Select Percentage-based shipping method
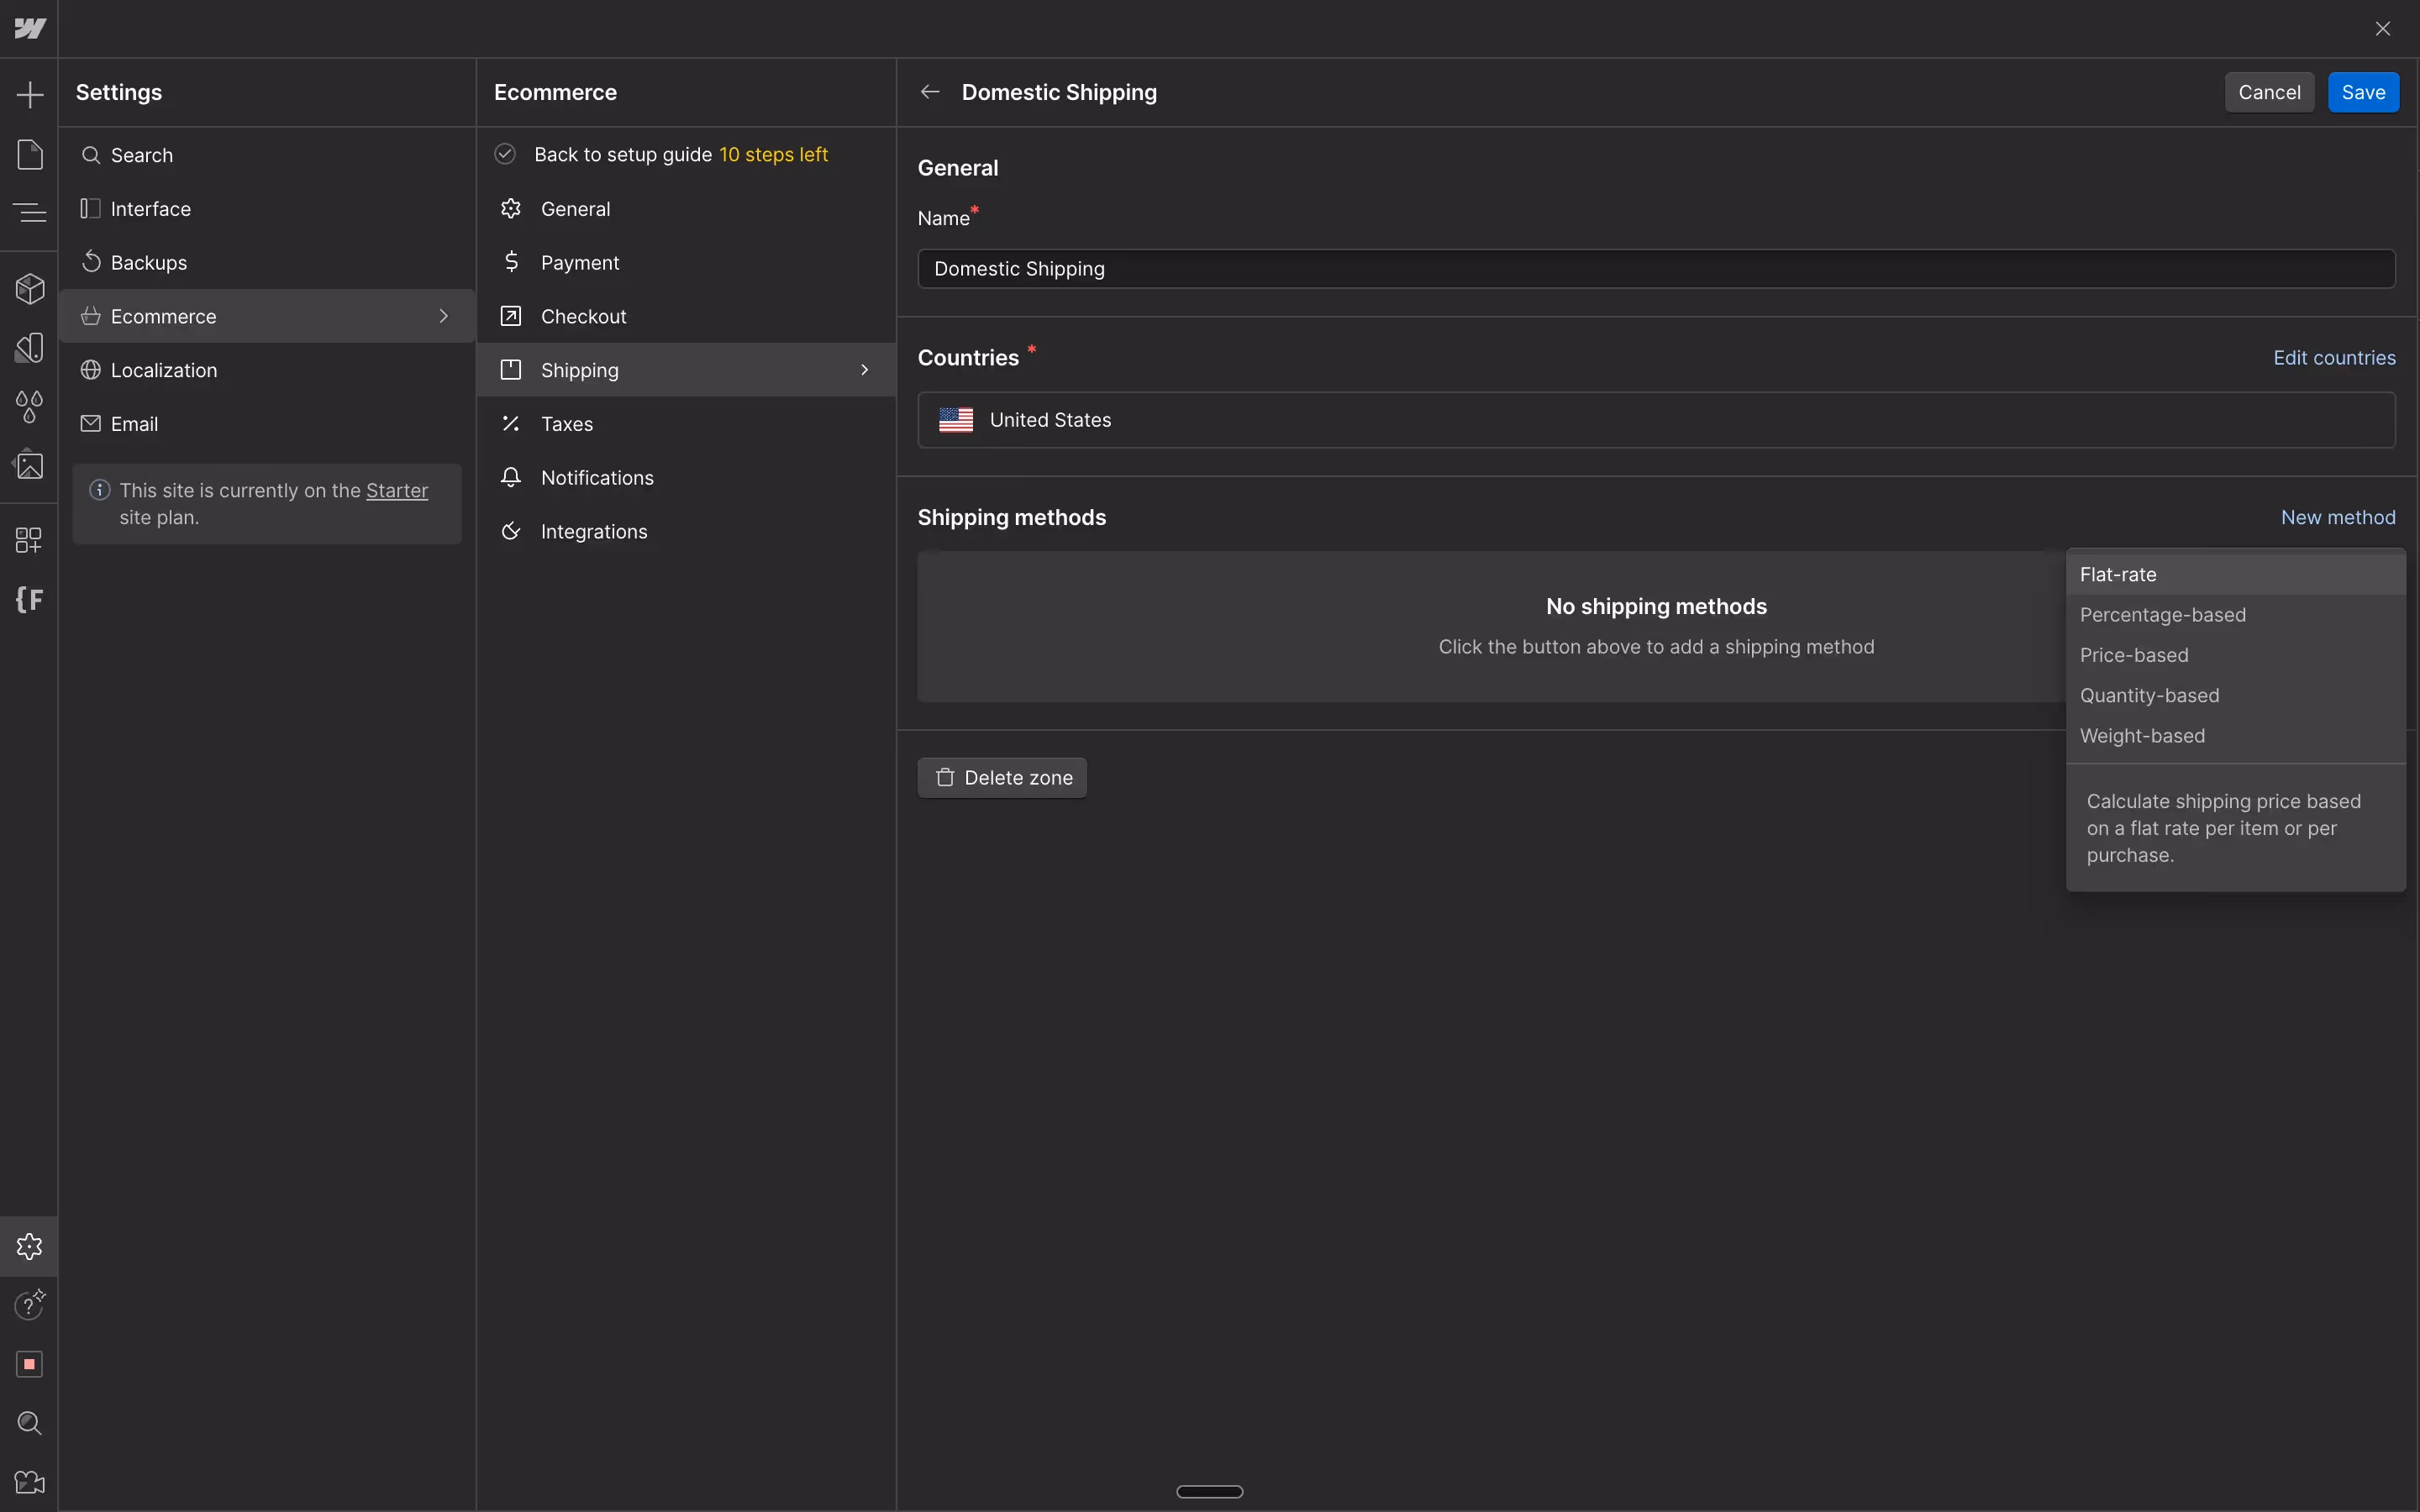 pos(2162,615)
